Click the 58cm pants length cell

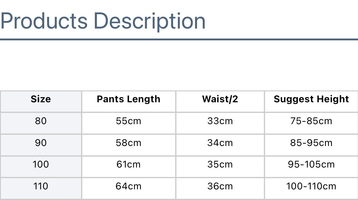click(128, 143)
